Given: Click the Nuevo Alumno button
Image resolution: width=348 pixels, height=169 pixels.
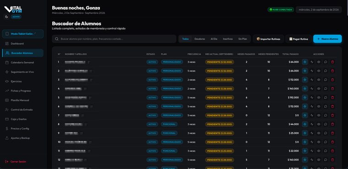Looking at the screenshot, I should coord(327,39).
